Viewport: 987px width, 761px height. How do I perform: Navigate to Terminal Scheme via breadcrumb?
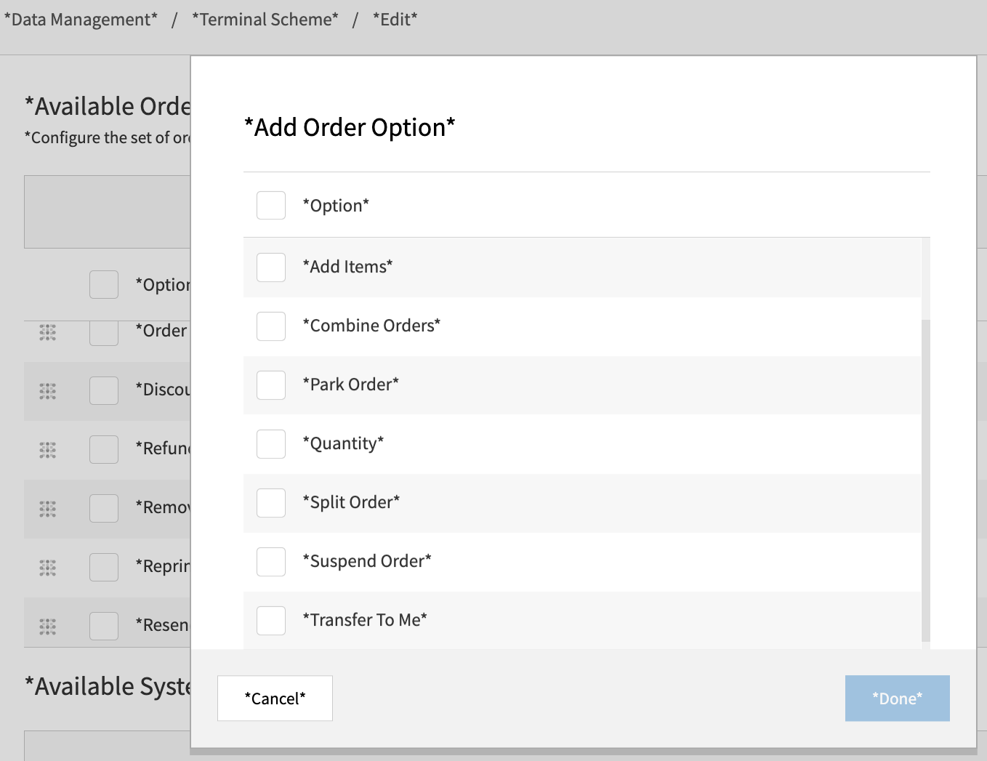click(x=265, y=20)
